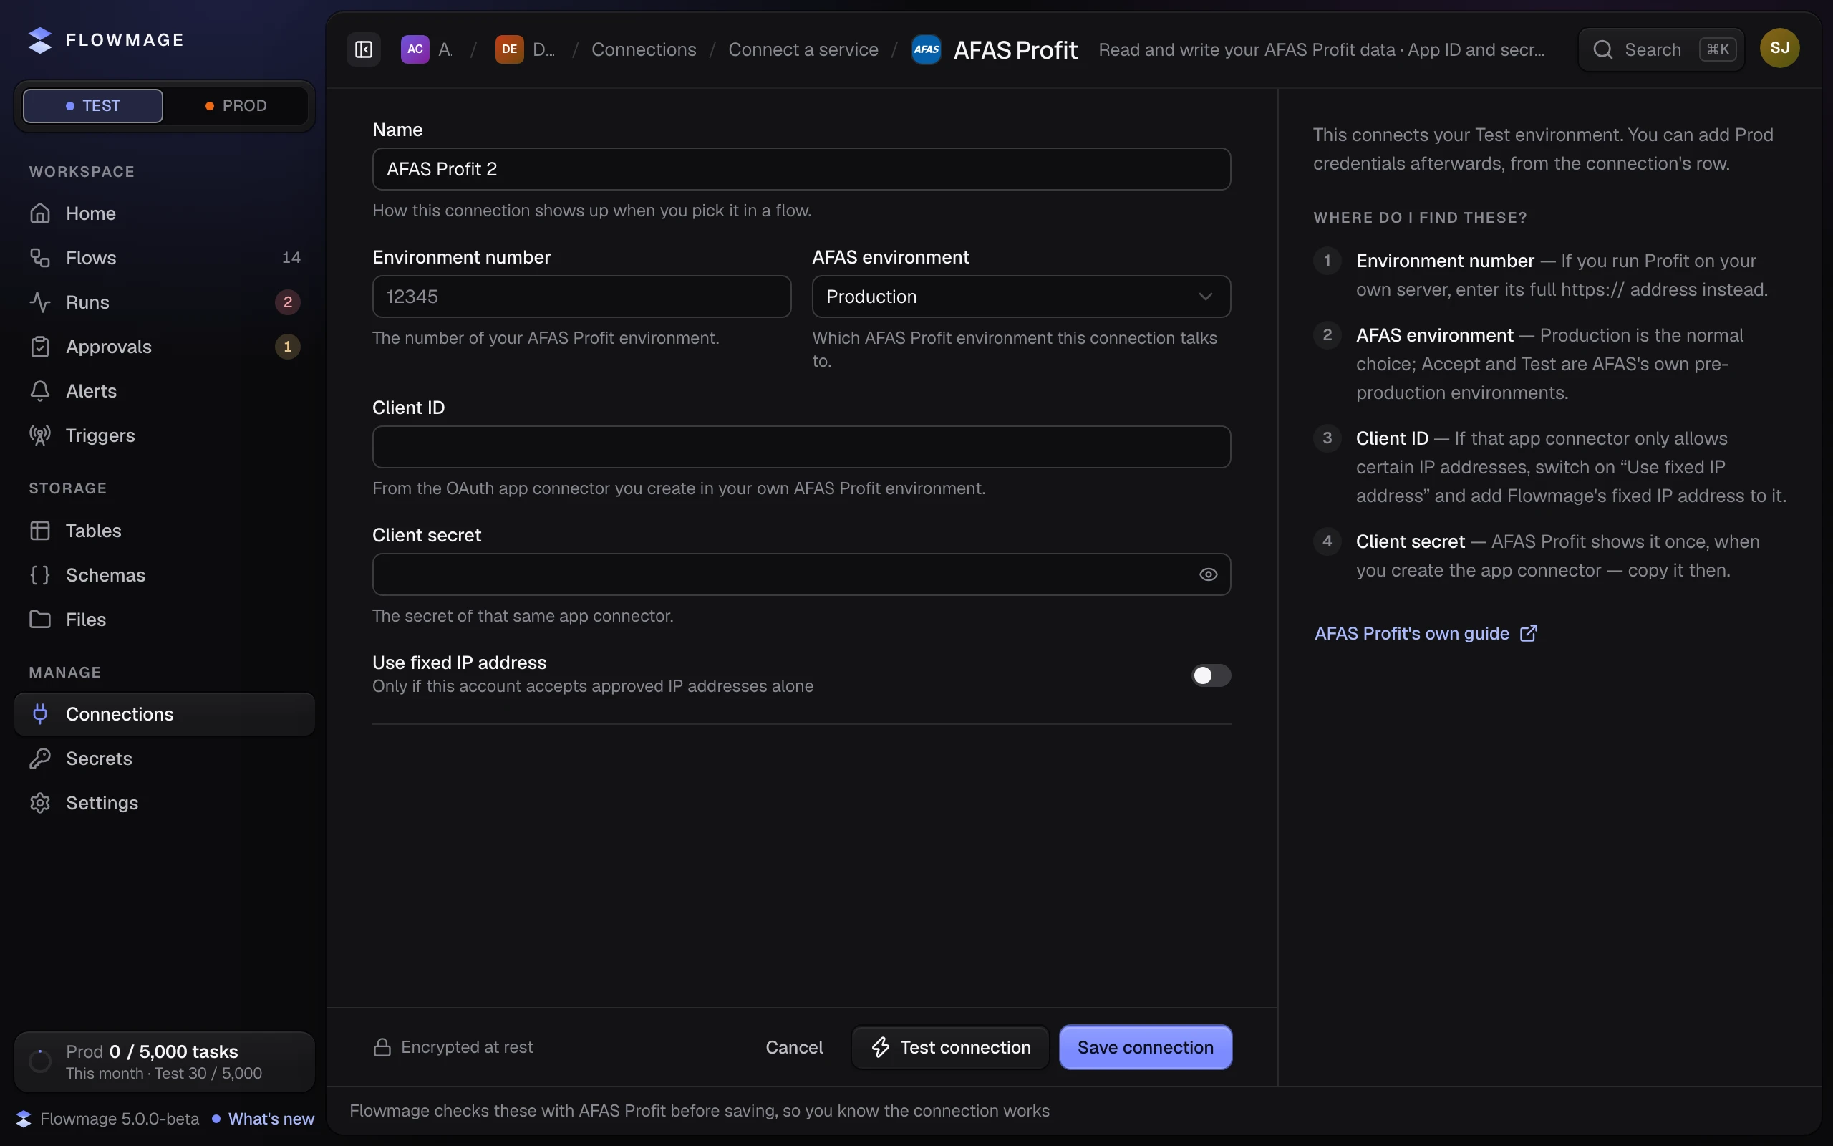This screenshot has height=1146, width=1833.
Task: Go to Runs in sidebar
Action: coord(165,302)
